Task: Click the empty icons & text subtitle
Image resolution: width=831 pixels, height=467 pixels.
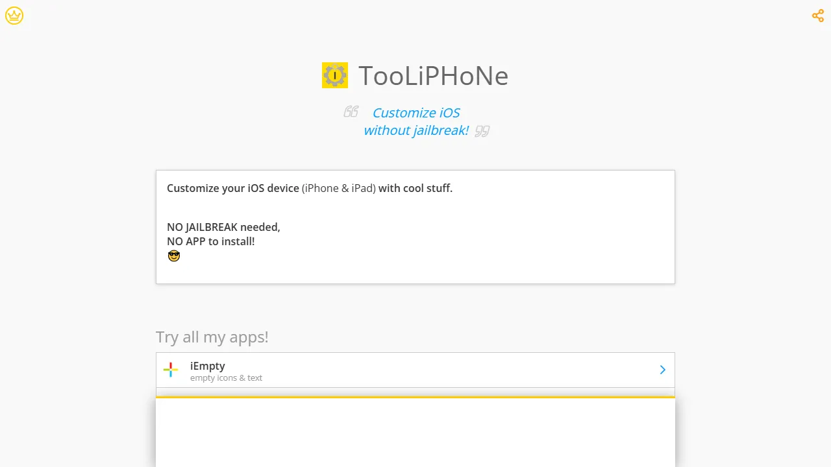Action: [x=226, y=377]
